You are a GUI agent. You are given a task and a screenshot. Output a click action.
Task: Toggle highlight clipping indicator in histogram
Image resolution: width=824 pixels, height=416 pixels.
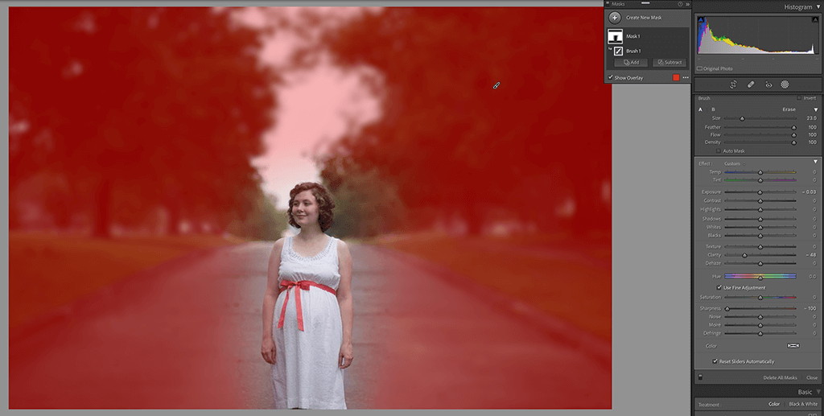[x=815, y=20]
